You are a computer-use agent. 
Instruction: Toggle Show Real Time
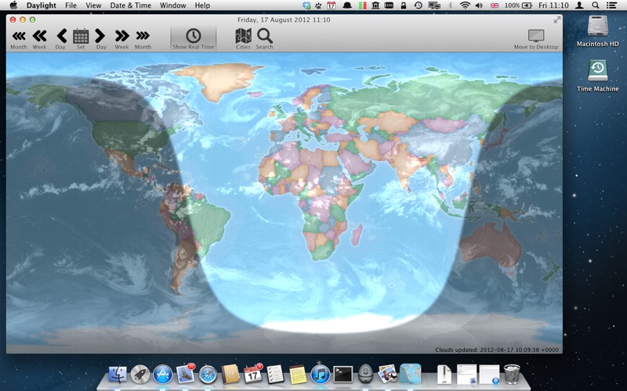click(193, 37)
